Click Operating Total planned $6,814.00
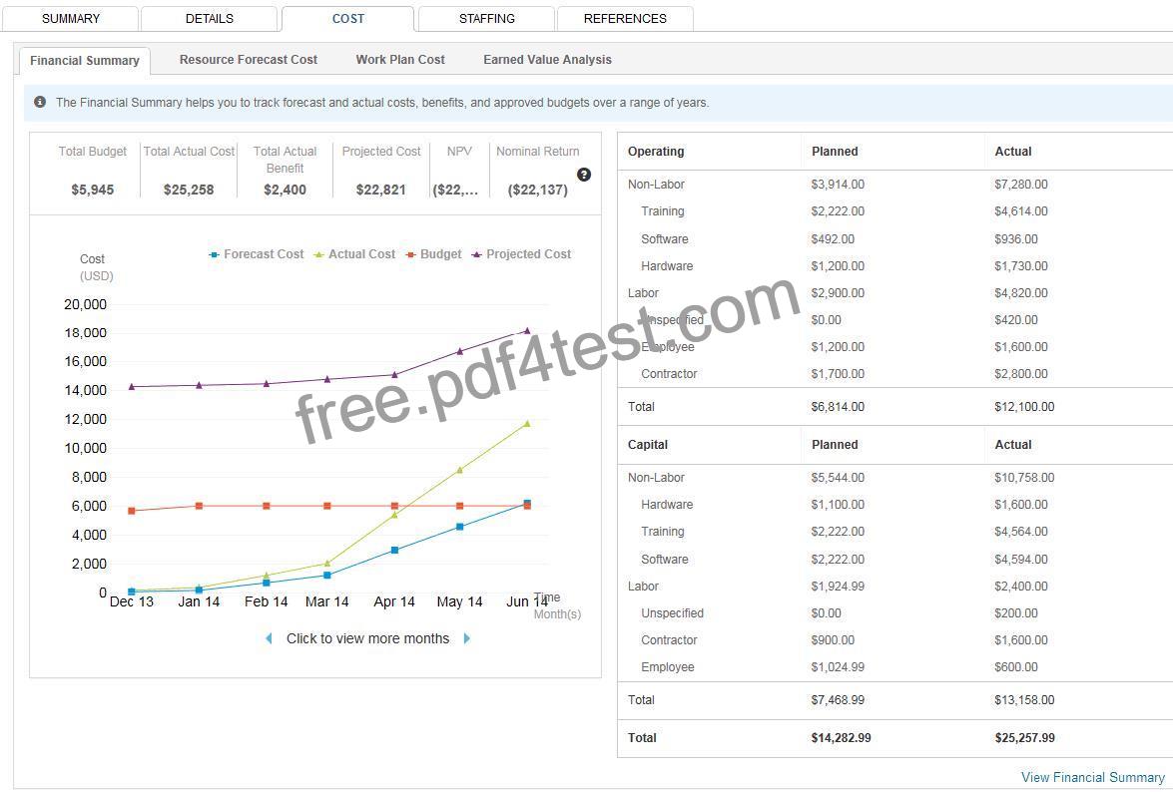This screenshot has width=1173, height=792. pyautogui.click(x=838, y=406)
